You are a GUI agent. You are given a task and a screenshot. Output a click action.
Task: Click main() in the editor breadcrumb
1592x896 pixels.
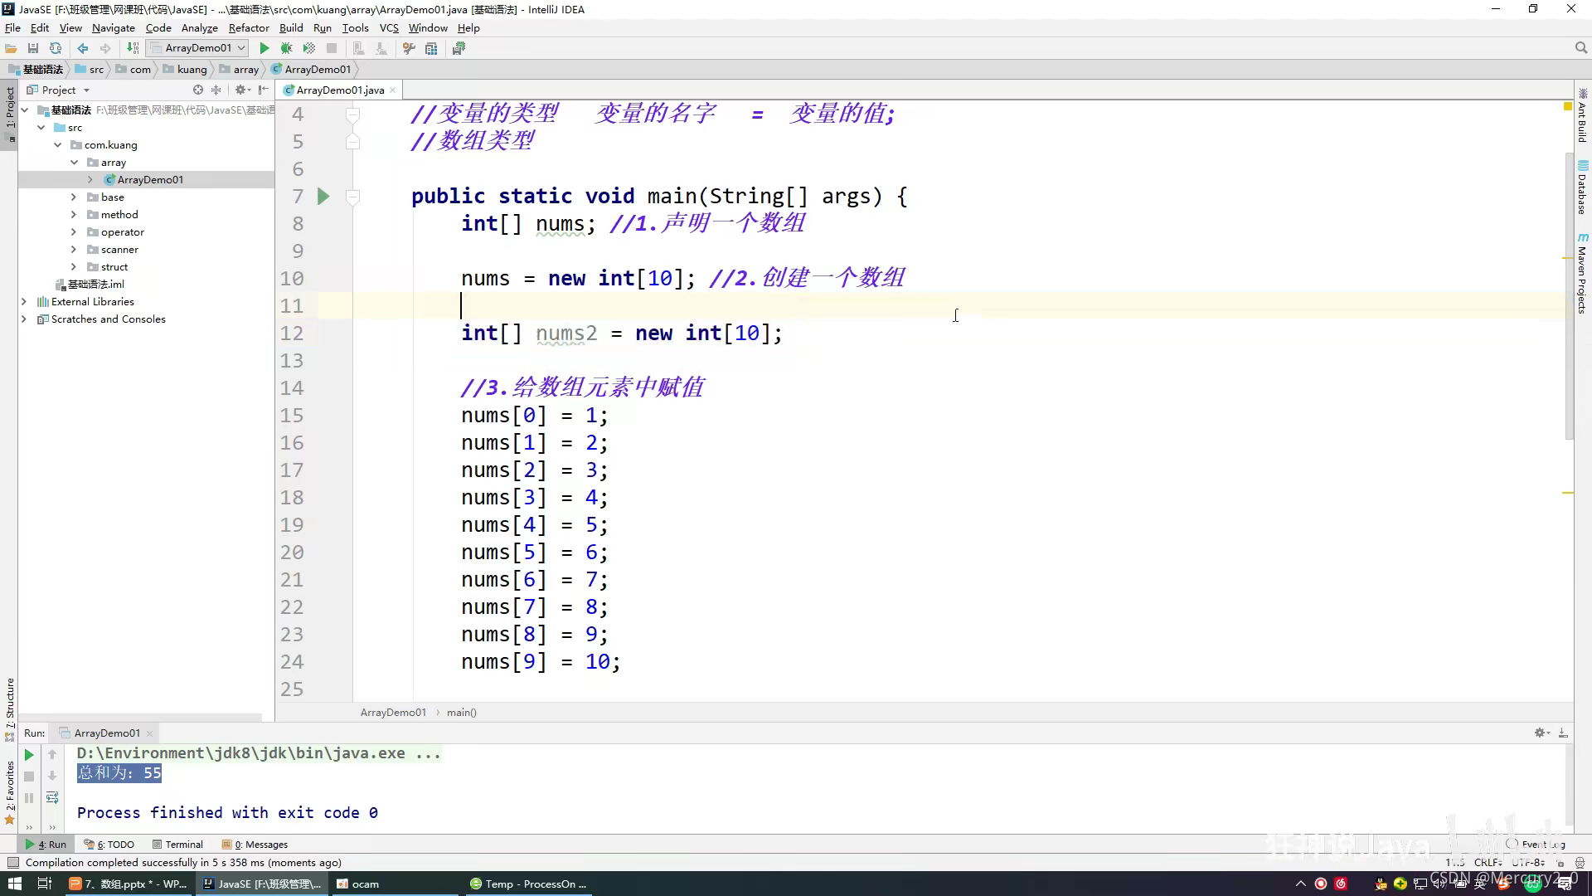pos(462,713)
